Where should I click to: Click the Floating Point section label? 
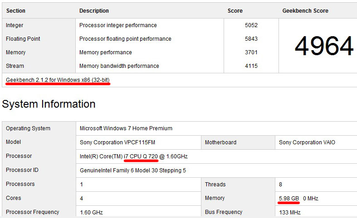pyautogui.click(x=23, y=39)
